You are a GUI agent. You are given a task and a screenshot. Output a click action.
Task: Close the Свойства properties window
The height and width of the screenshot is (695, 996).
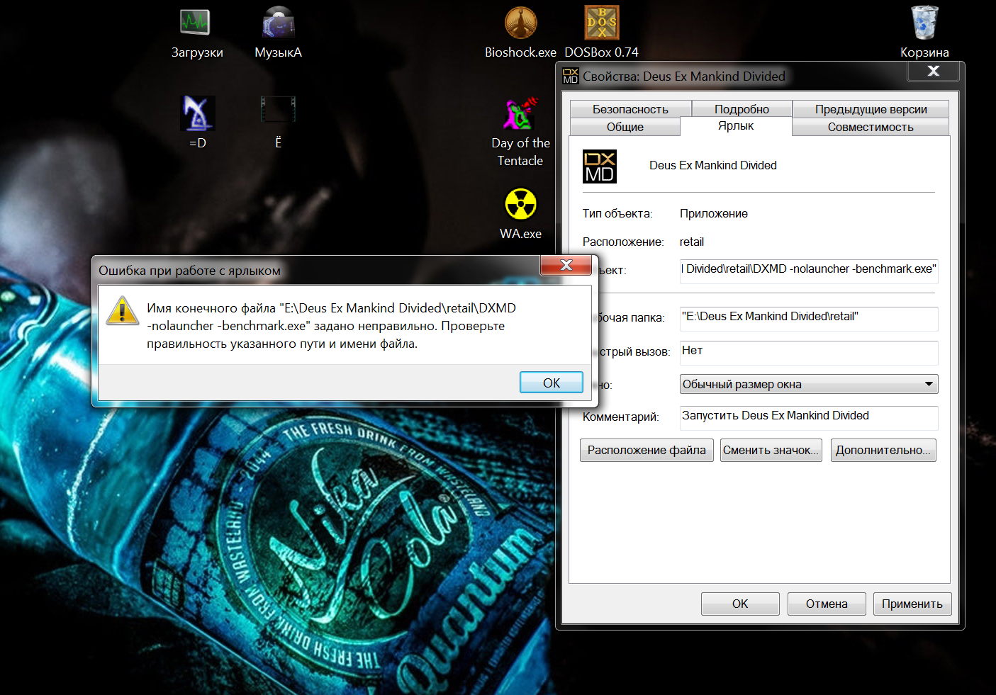pos(934,71)
